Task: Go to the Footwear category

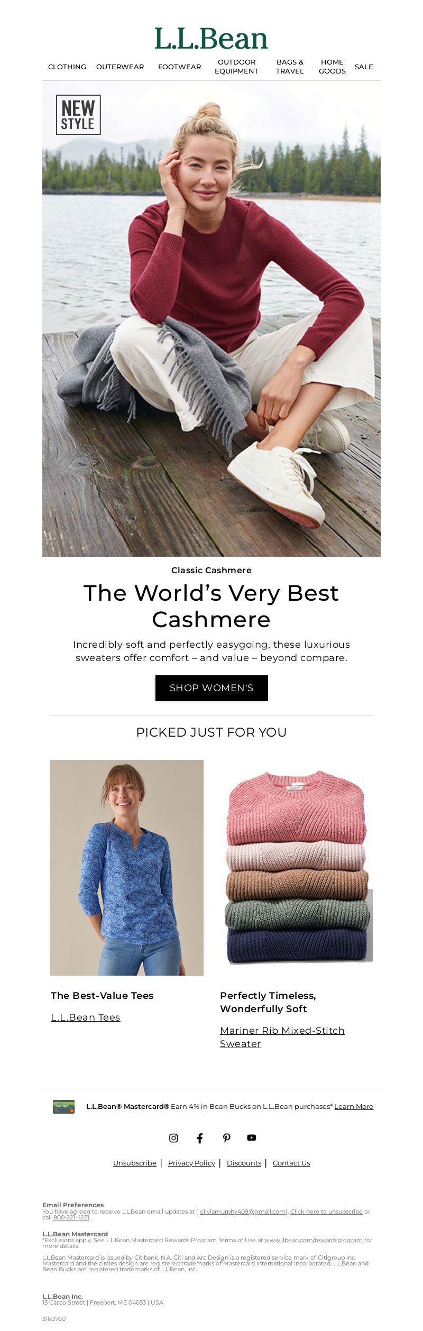Action: click(x=180, y=67)
